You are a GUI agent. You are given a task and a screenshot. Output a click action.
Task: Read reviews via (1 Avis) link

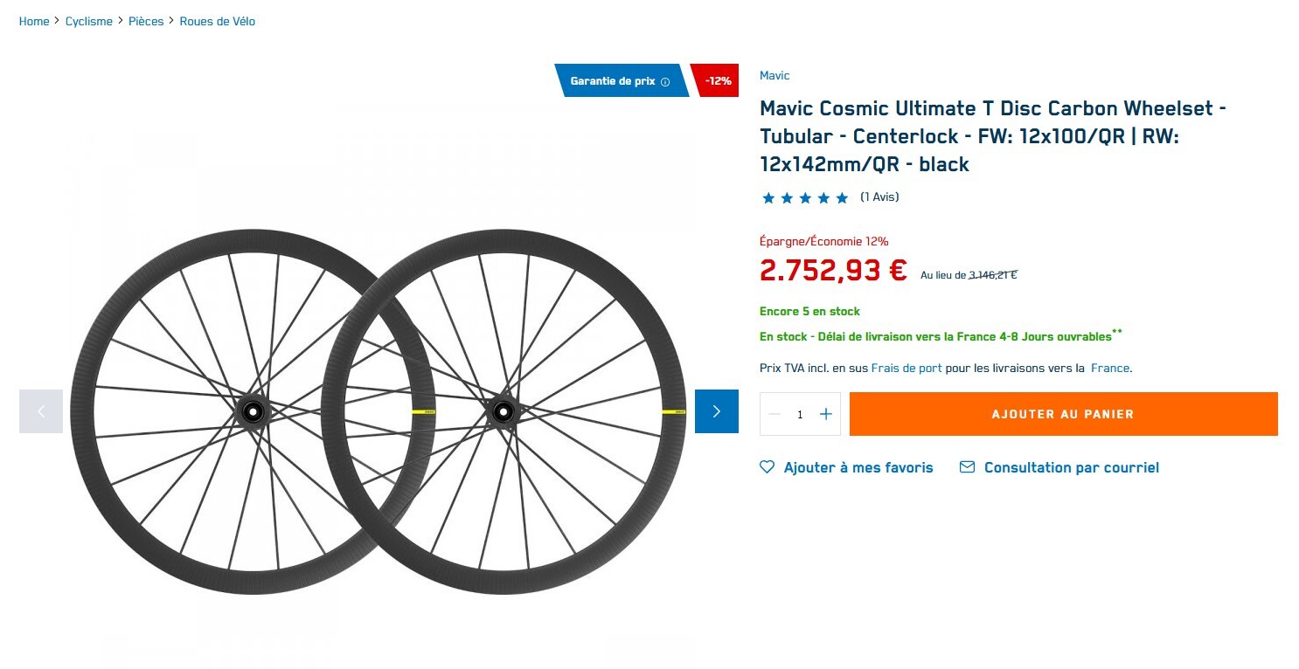(x=879, y=197)
